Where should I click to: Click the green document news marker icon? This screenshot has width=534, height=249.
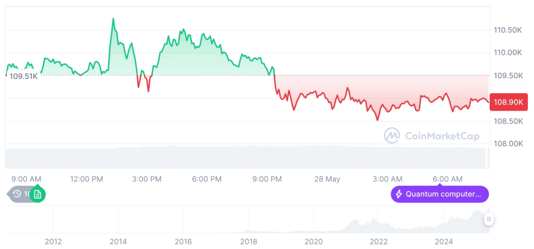point(37,194)
